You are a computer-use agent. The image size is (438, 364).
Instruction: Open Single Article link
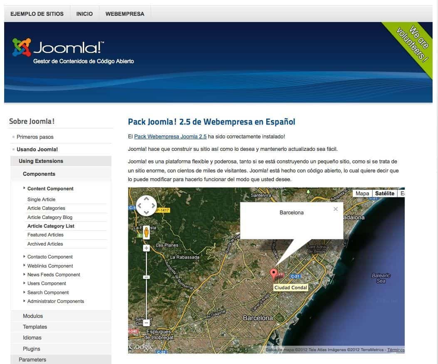click(x=41, y=199)
